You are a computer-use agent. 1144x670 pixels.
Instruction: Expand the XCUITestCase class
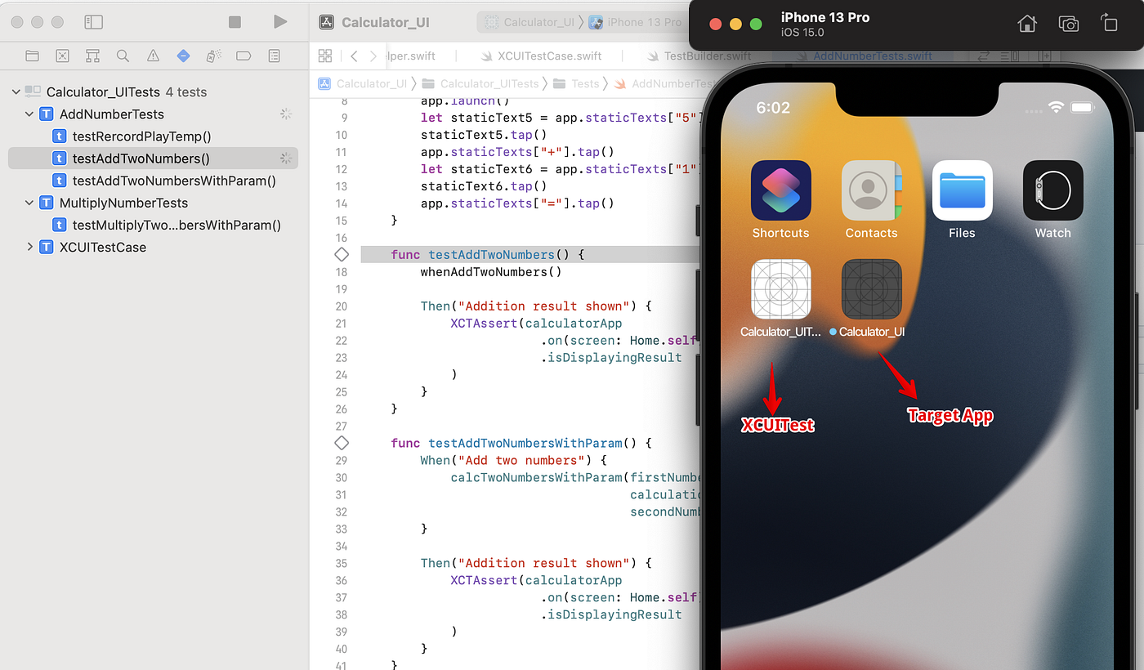(x=29, y=247)
